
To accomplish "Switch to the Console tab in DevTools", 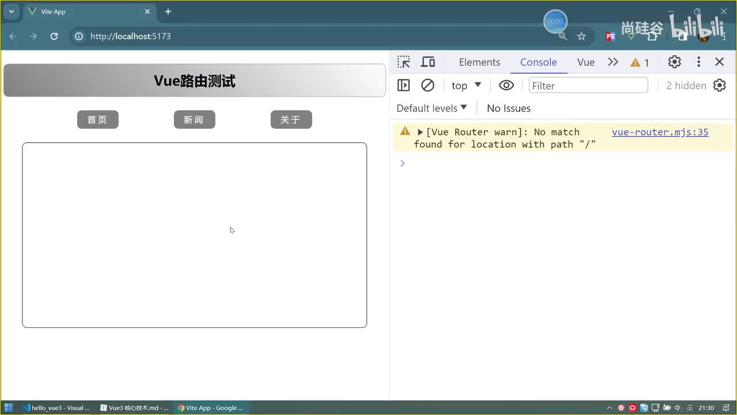I will (538, 62).
